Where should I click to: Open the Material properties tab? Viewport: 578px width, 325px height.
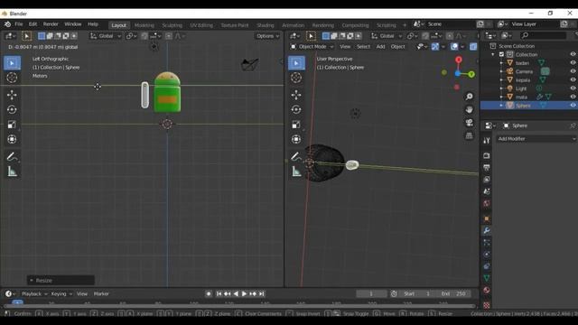[x=487, y=290]
